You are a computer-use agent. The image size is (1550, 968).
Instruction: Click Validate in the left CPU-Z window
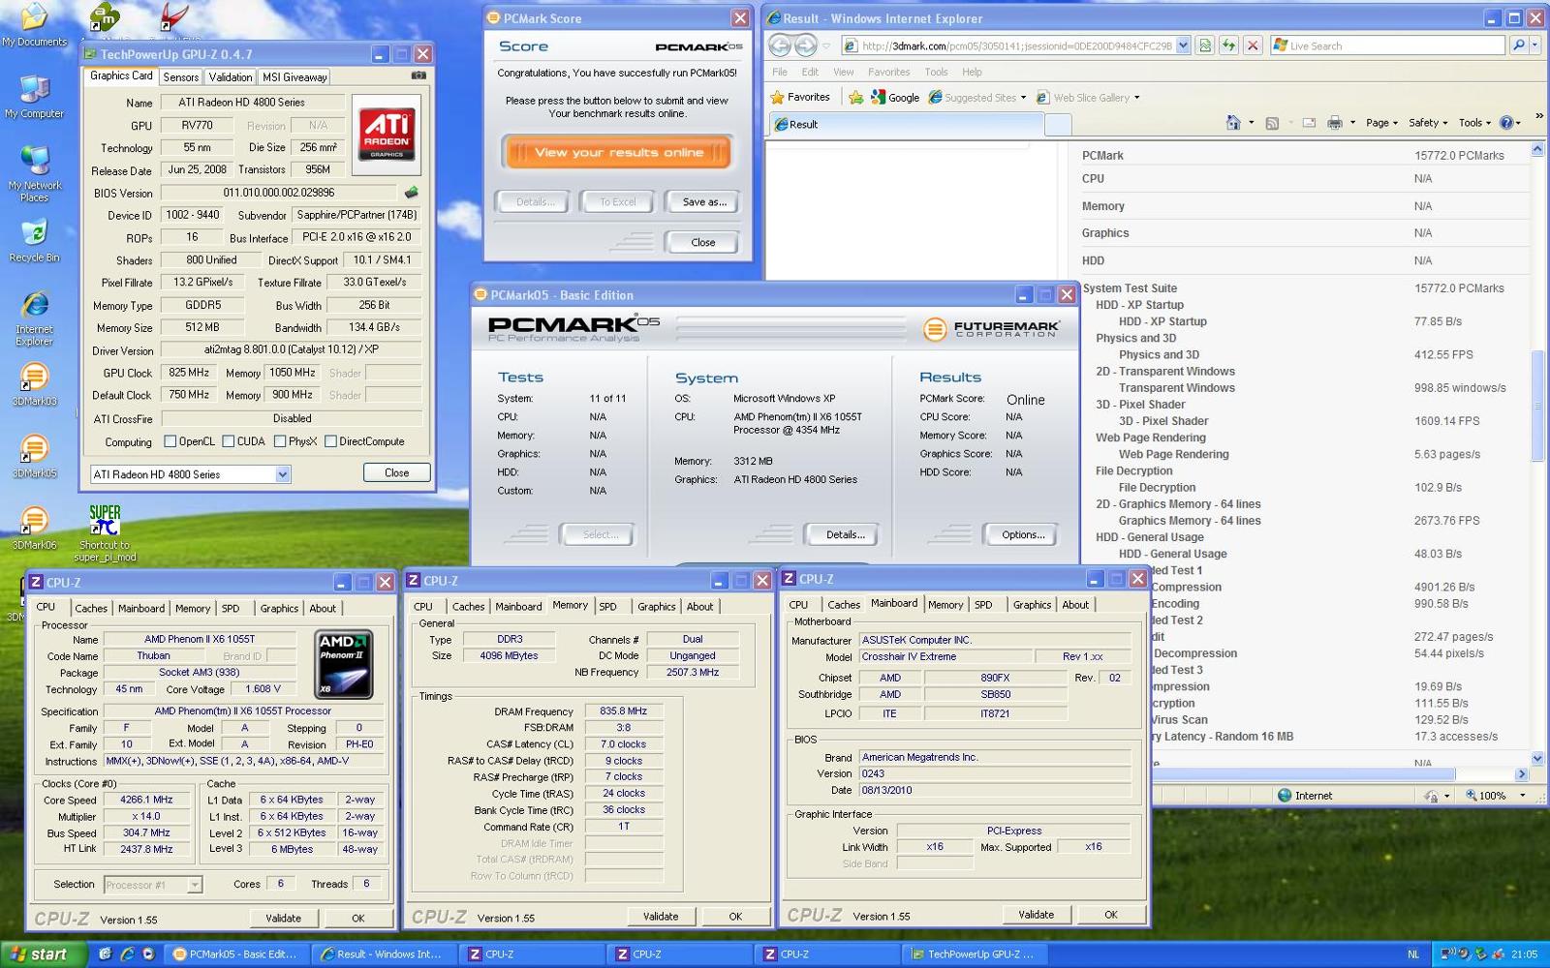283,918
